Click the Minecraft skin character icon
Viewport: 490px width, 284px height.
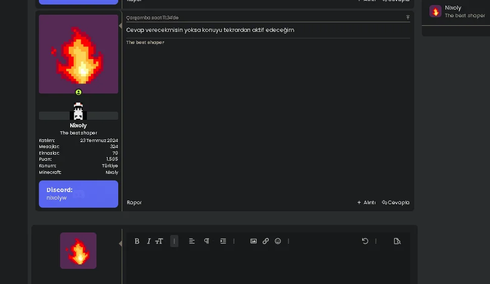pyautogui.click(x=78, y=111)
